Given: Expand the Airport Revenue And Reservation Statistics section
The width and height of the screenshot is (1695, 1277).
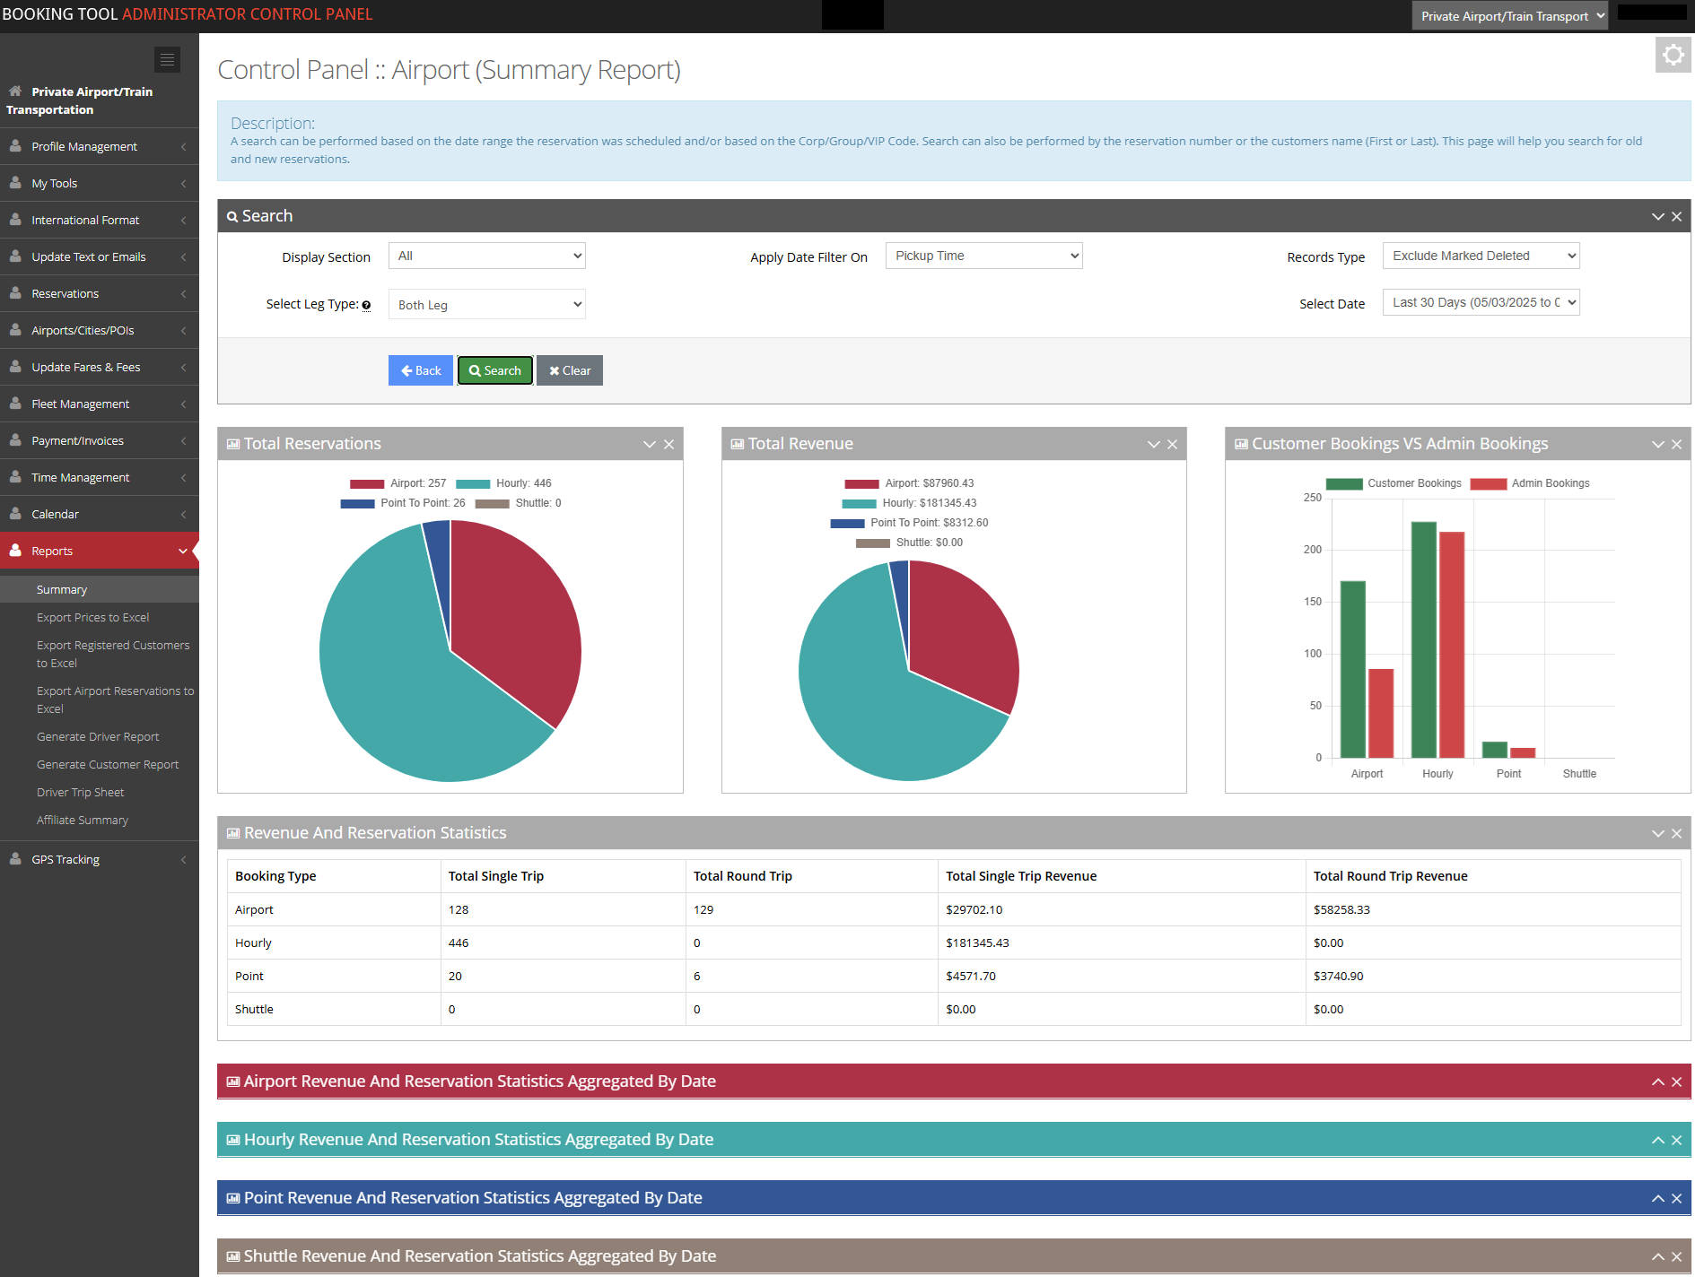Looking at the screenshot, I should pyautogui.click(x=1657, y=1082).
